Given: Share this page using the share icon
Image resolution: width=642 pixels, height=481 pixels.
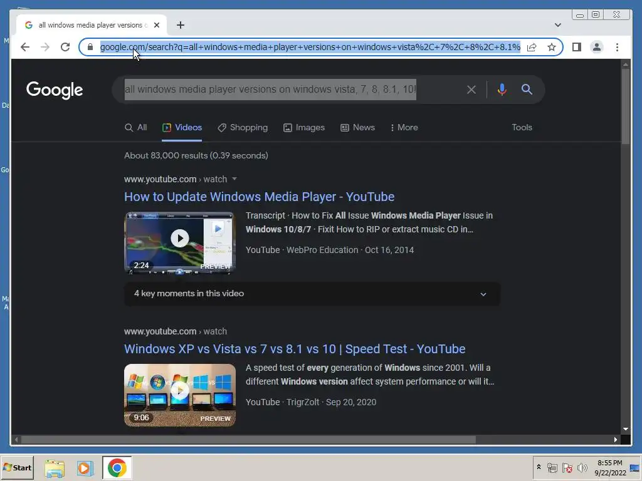Looking at the screenshot, I should 532,47.
